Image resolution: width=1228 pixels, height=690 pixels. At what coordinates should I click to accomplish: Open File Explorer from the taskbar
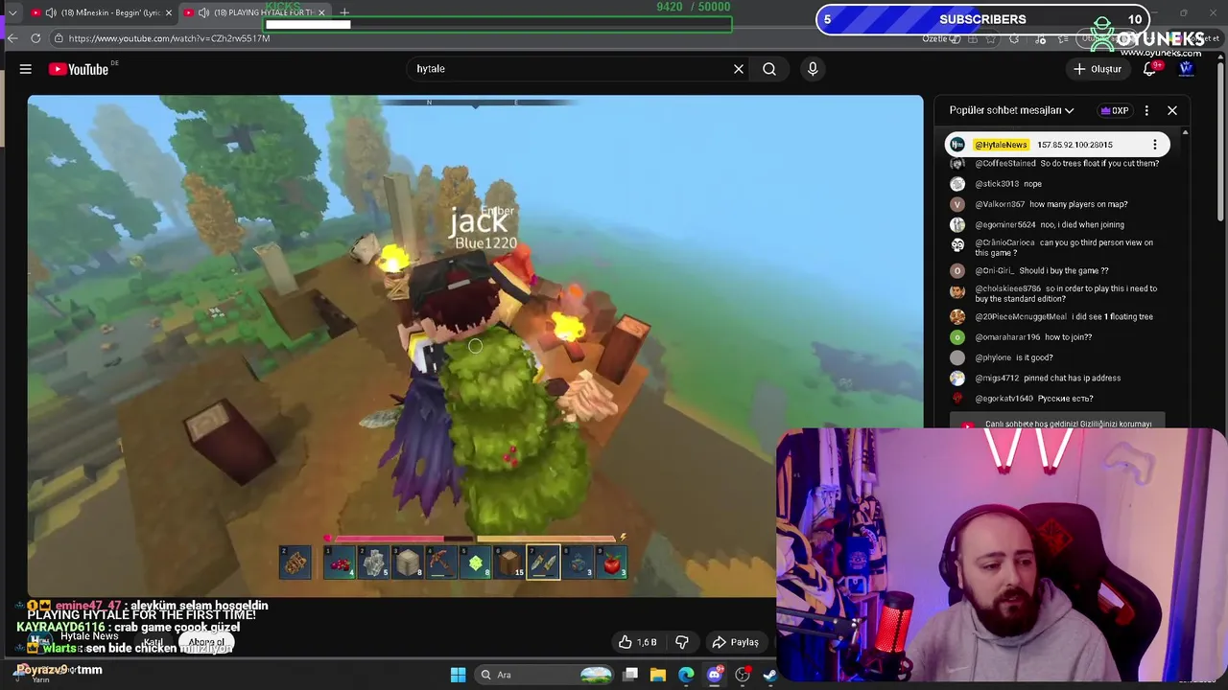tap(658, 675)
